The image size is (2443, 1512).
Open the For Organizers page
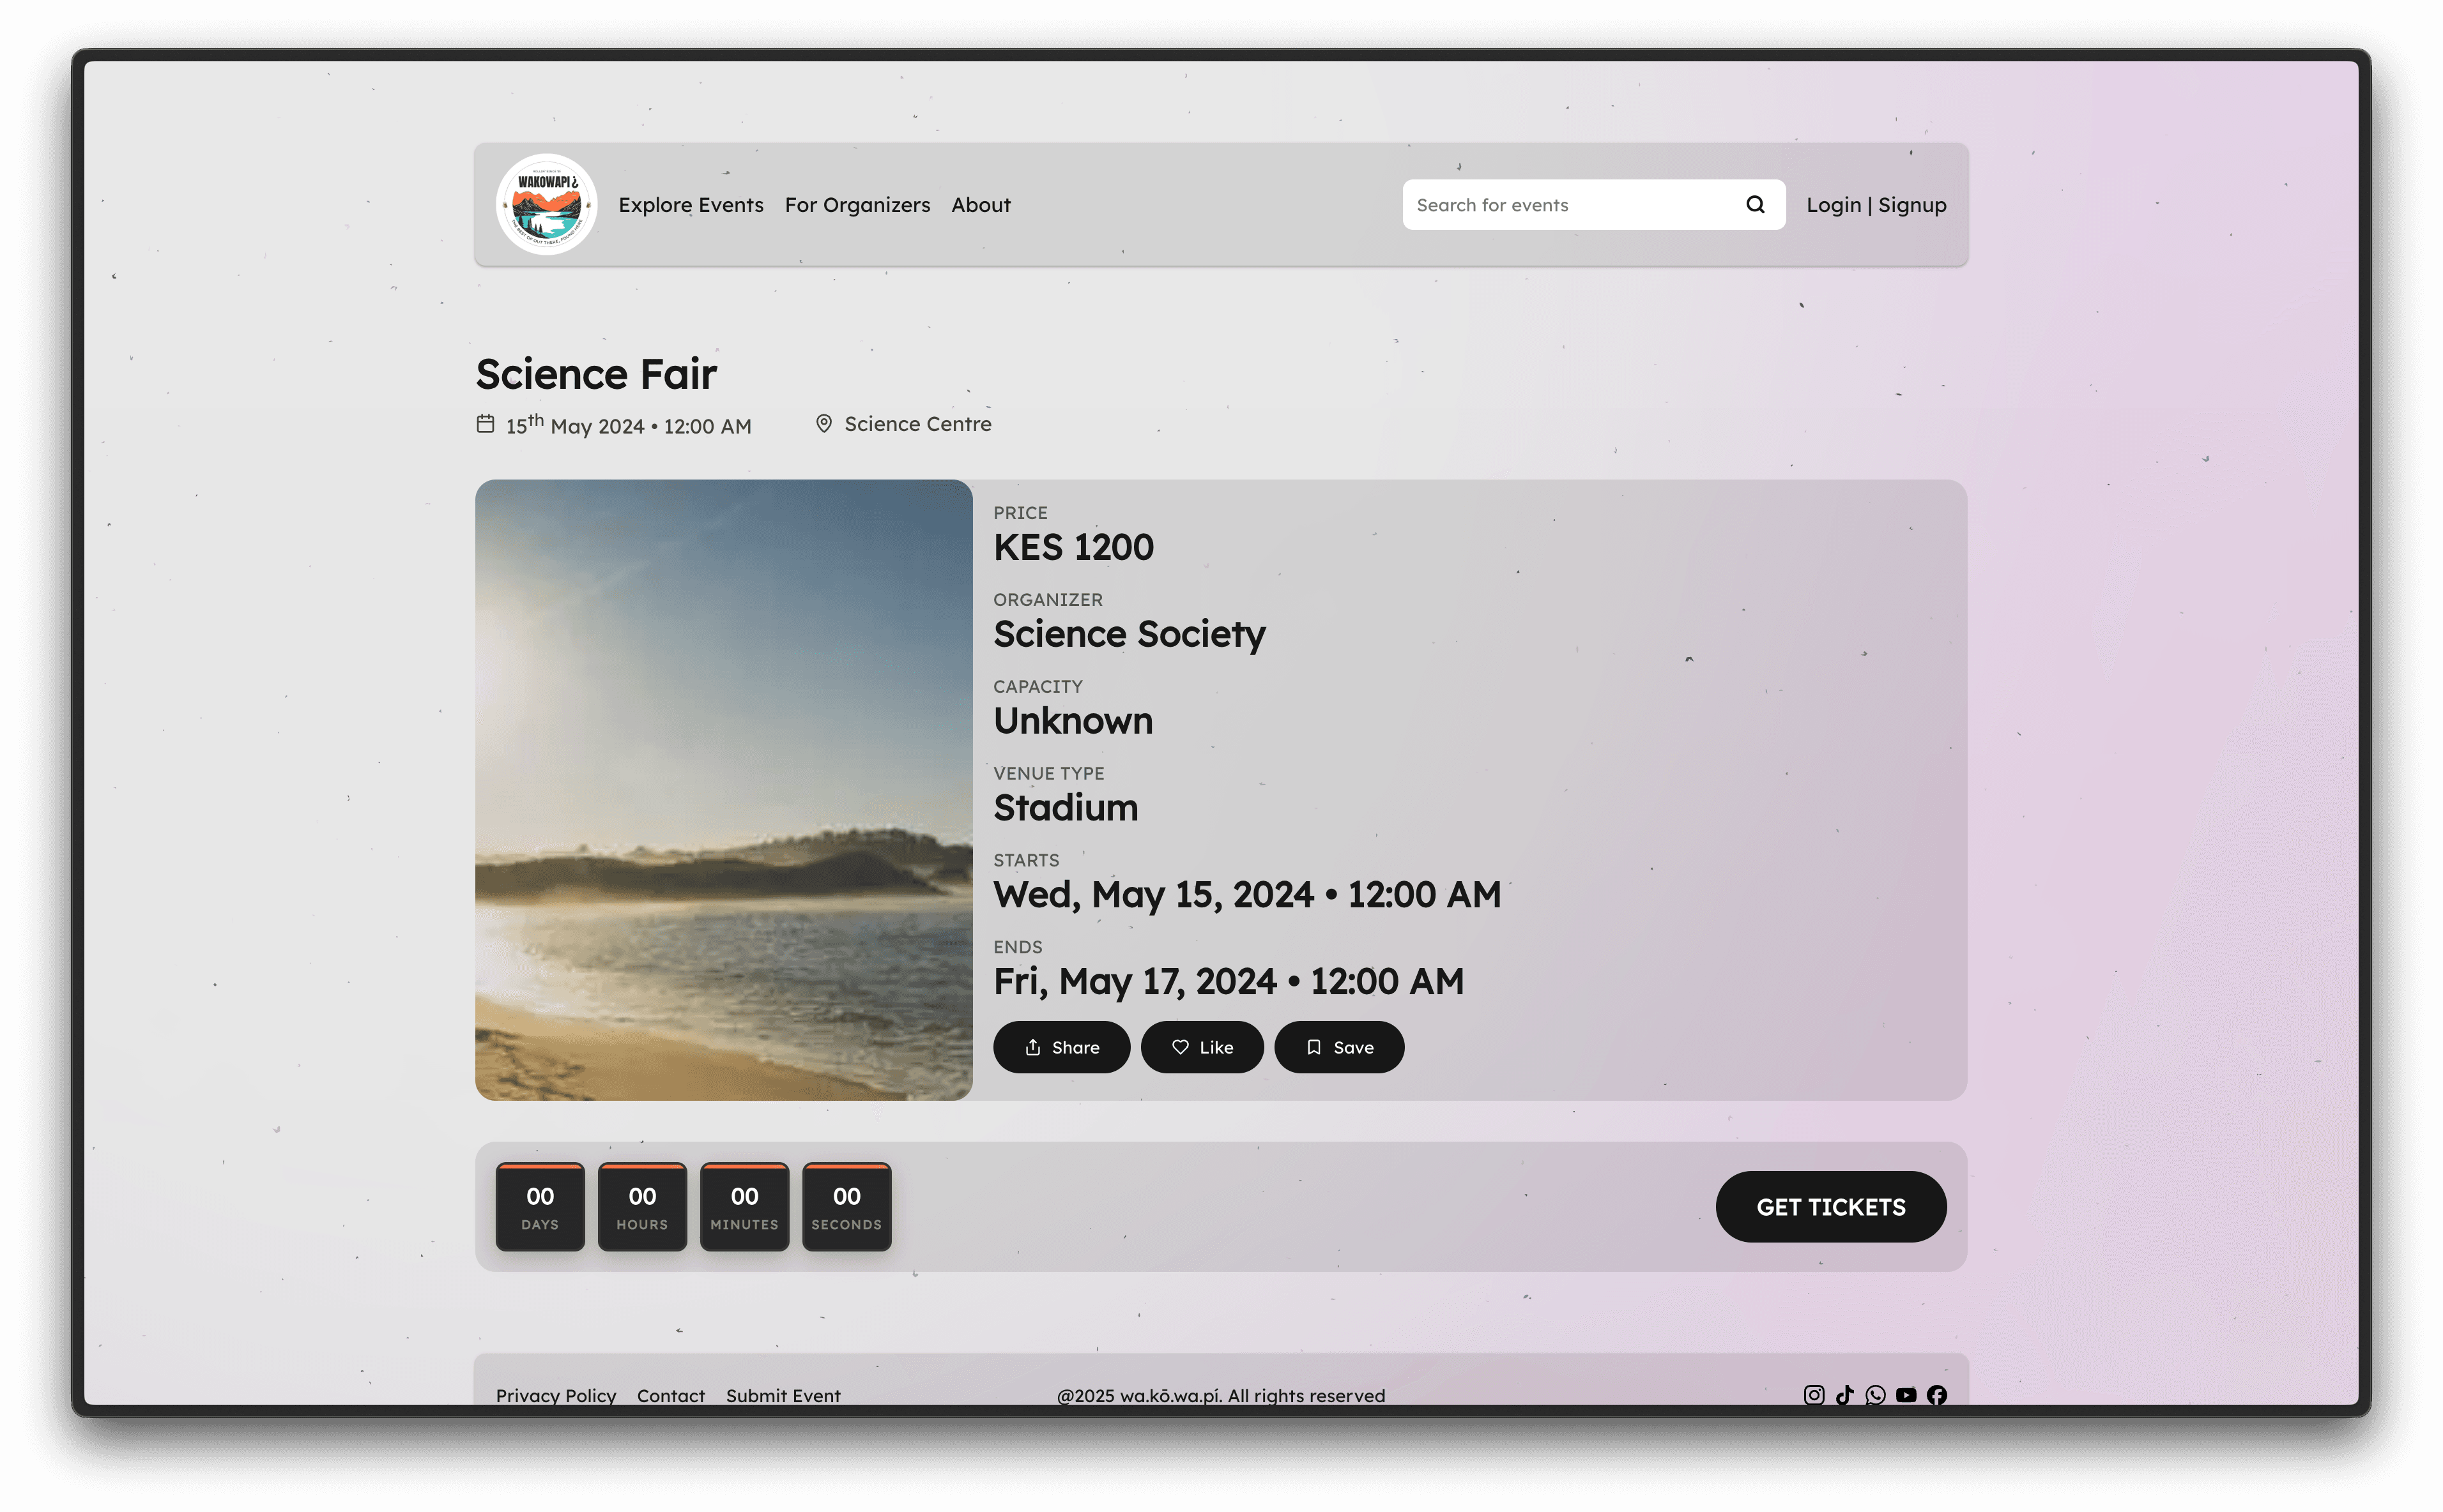tap(856, 205)
